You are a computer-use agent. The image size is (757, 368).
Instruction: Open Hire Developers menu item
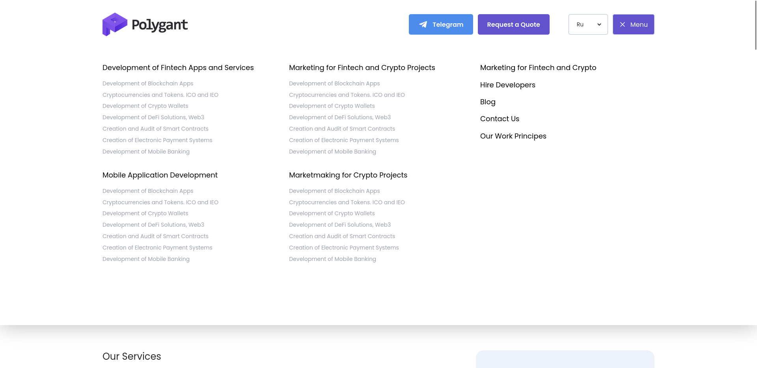507,85
